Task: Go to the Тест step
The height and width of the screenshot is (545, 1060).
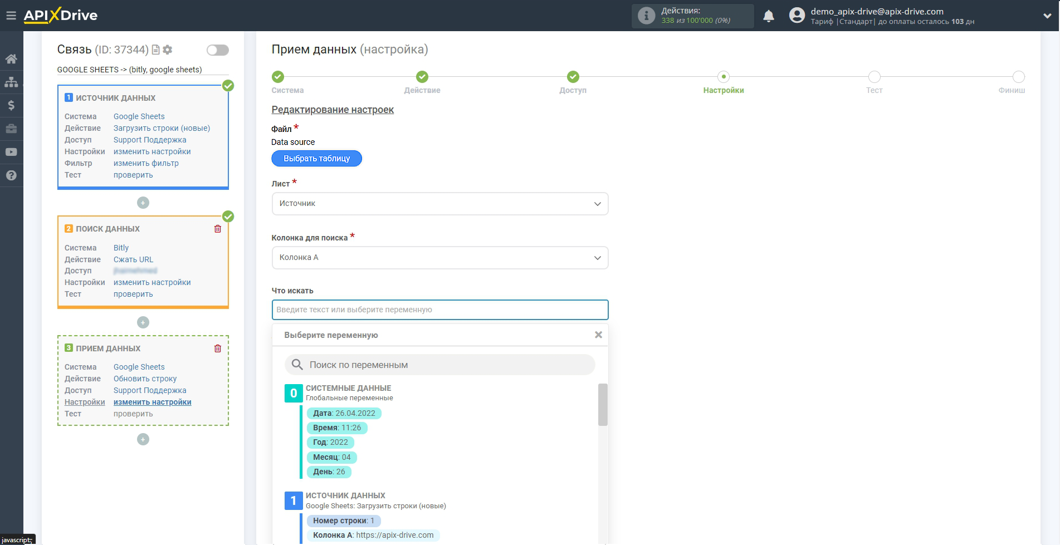Action: 875,77
